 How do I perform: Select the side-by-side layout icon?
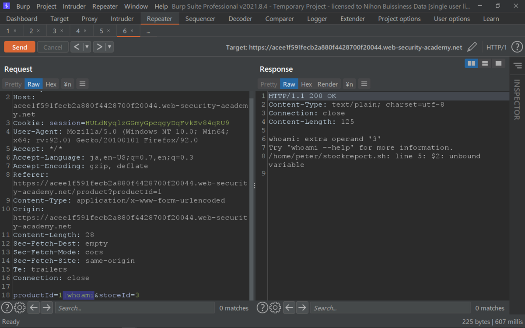(x=471, y=63)
